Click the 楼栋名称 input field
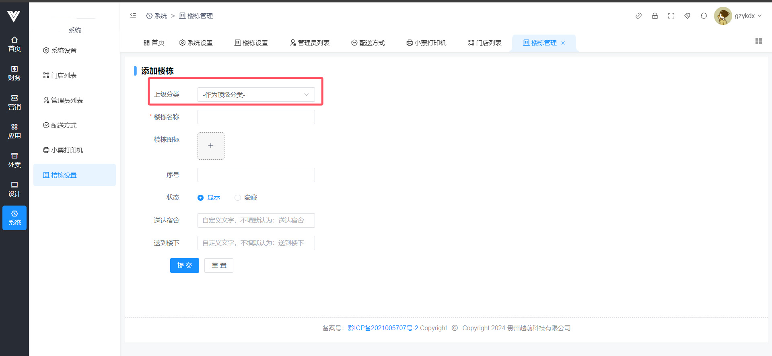The image size is (772, 356). click(256, 117)
